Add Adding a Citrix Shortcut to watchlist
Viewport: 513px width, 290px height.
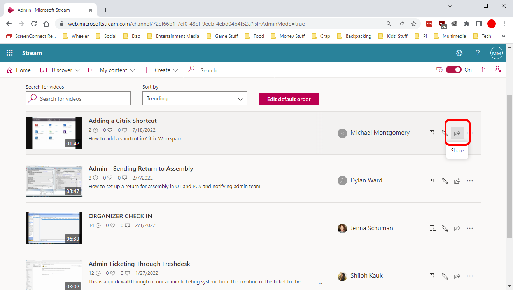pos(432,133)
